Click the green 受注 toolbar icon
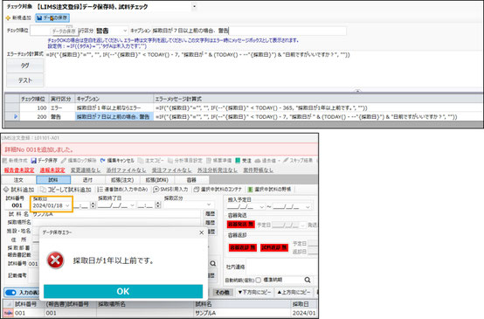Screen dimensions: 484x319 [x=238, y=161]
